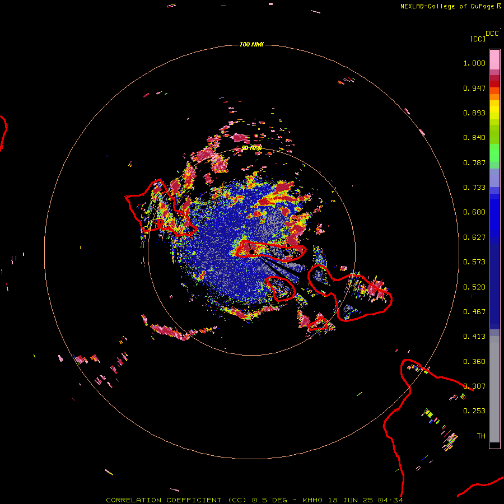Click the 50 NMI range ring label
This screenshot has height=504, width=504.
251,148
